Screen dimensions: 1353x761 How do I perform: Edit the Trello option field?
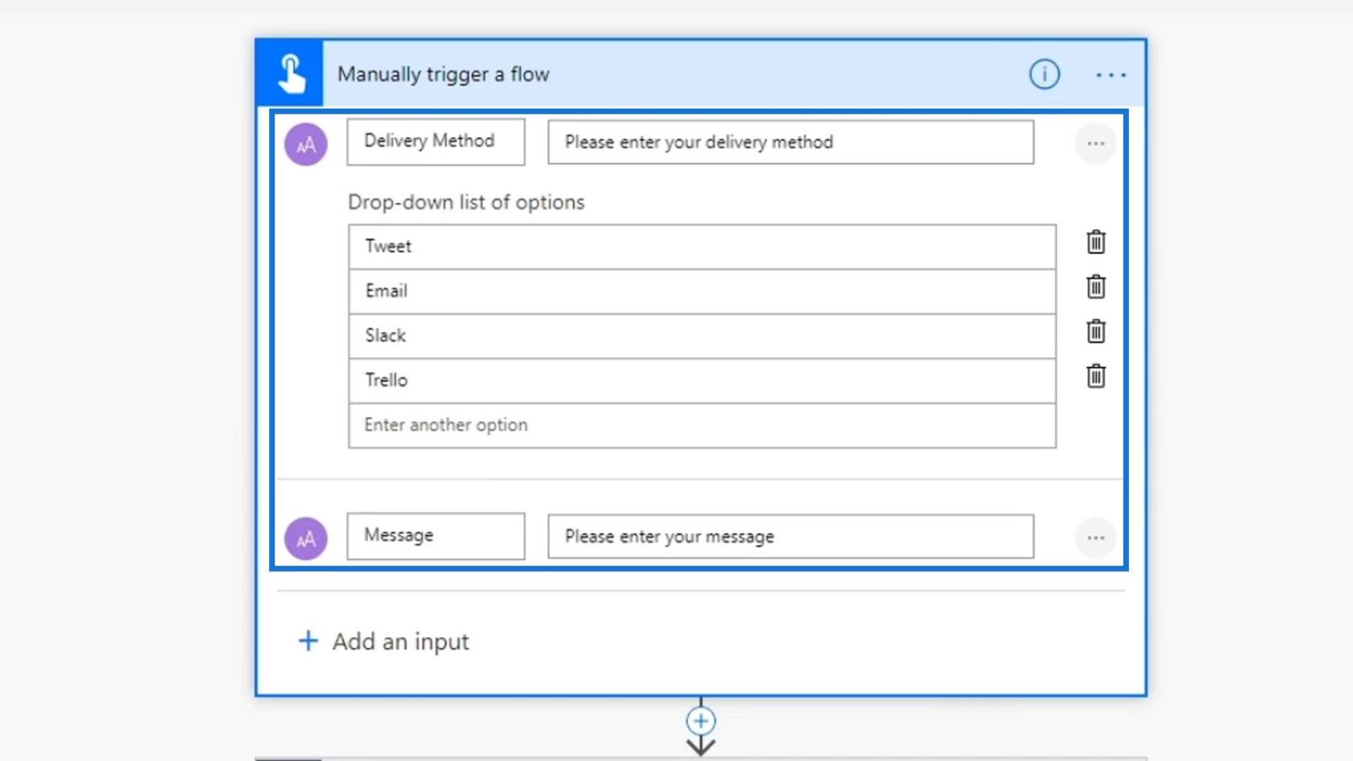click(x=702, y=381)
